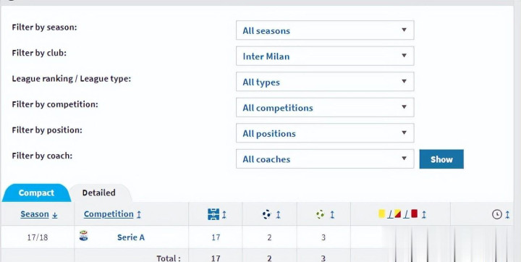Image resolution: width=521 pixels, height=262 pixels.
Task: Sort by appearances pitch icon
Action: click(x=213, y=214)
